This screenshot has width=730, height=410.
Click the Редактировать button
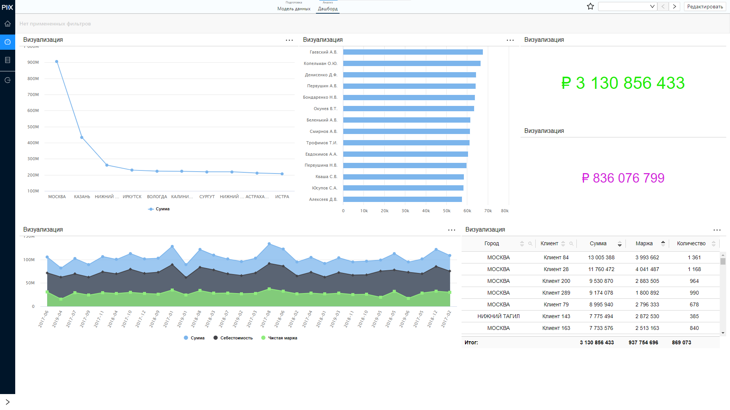coord(705,6)
